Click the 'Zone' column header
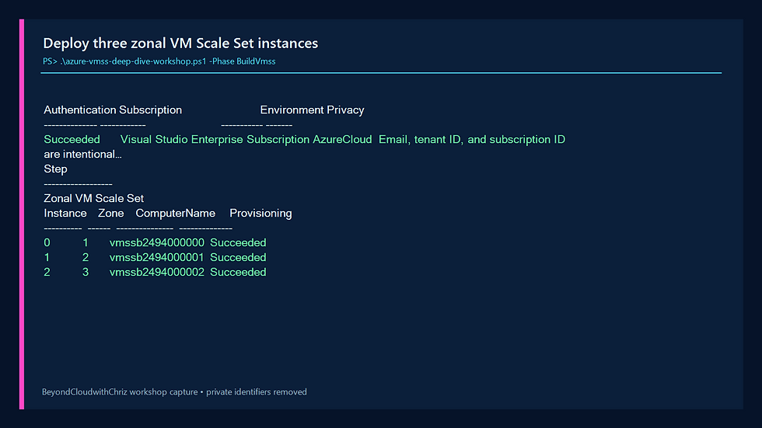The image size is (762, 428). coord(110,214)
